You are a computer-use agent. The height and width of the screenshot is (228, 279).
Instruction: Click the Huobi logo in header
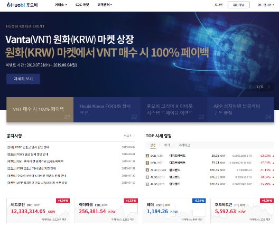pyautogui.click(x=22, y=5)
